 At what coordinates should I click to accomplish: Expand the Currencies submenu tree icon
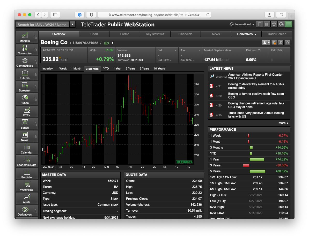36,50
